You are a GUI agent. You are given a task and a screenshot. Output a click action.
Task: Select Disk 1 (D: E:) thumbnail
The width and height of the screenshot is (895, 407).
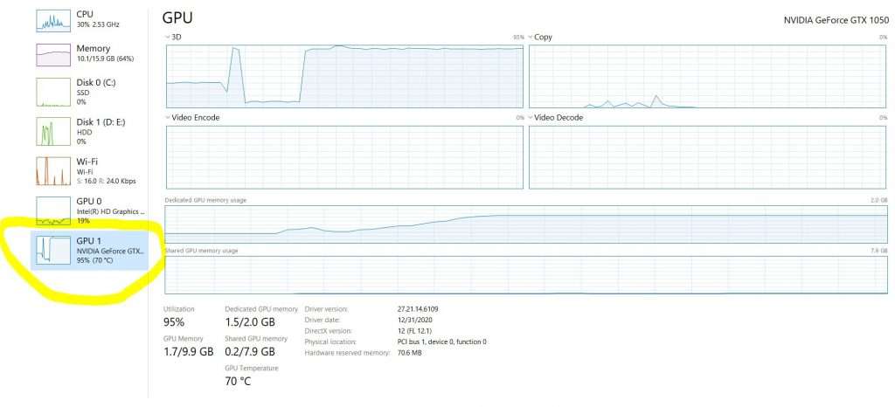click(53, 131)
